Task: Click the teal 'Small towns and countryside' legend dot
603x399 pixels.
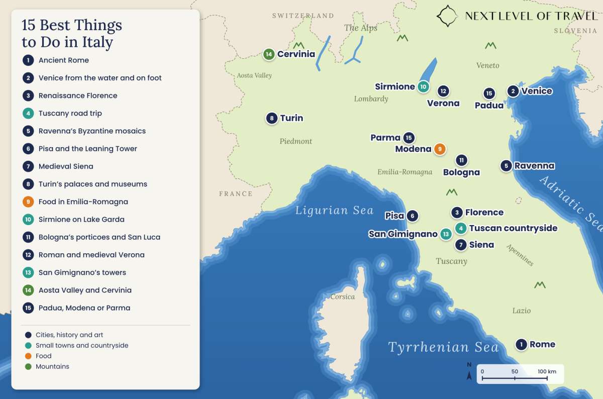Action: [28, 345]
